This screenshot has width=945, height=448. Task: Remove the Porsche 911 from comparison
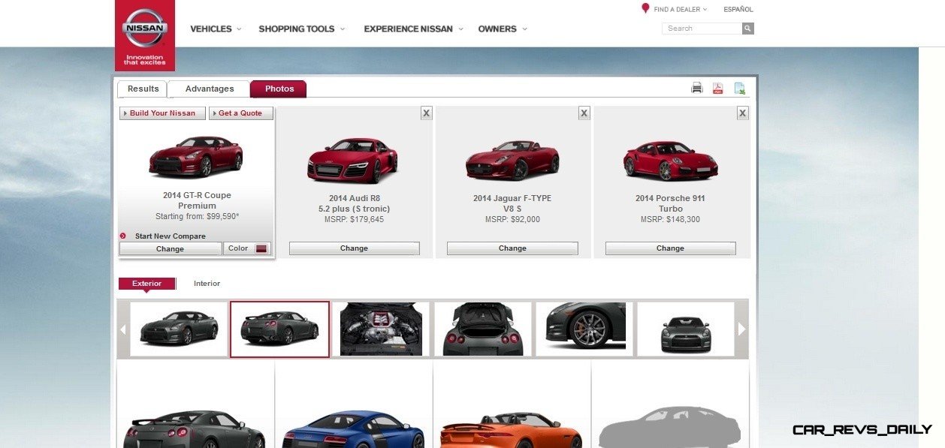[x=743, y=113]
